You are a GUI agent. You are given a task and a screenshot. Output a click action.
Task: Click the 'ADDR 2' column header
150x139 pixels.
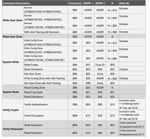100,3
